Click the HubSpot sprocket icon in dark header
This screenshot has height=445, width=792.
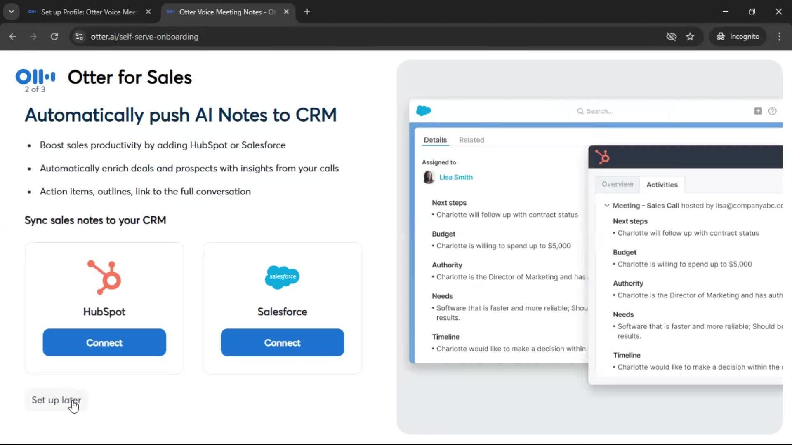(x=602, y=157)
